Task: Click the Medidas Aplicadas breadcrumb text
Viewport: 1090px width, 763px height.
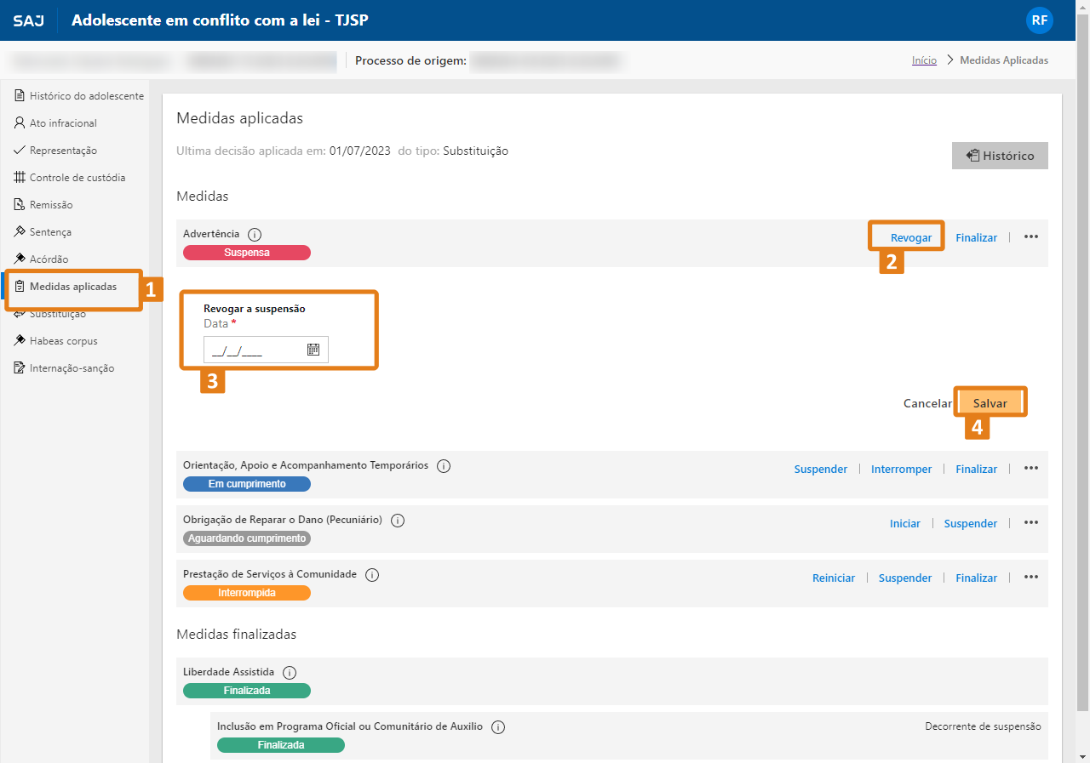Action: pyautogui.click(x=1004, y=60)
